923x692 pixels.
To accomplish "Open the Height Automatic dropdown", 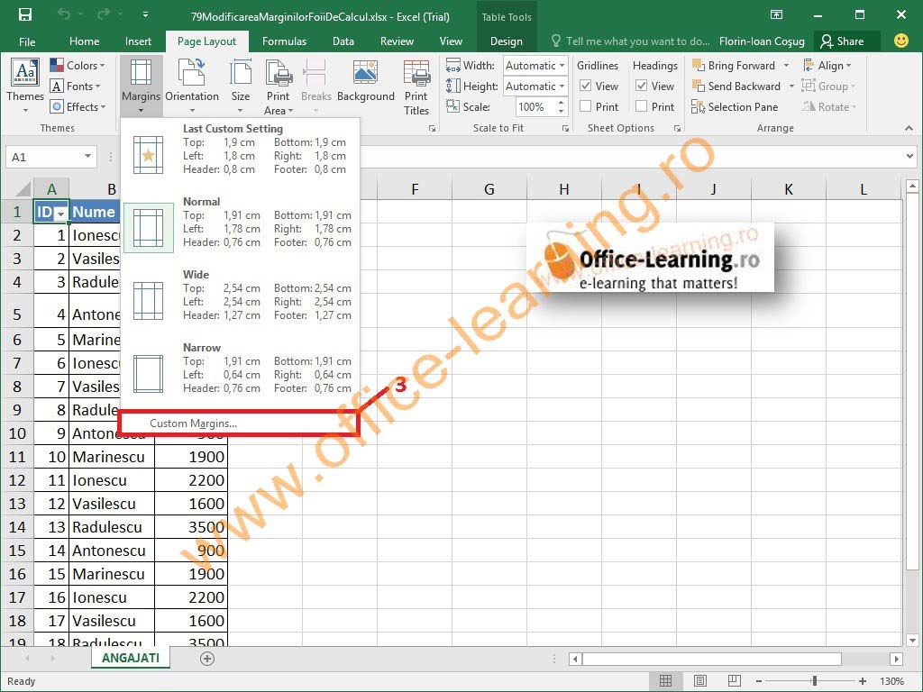I will pos(562,86).
